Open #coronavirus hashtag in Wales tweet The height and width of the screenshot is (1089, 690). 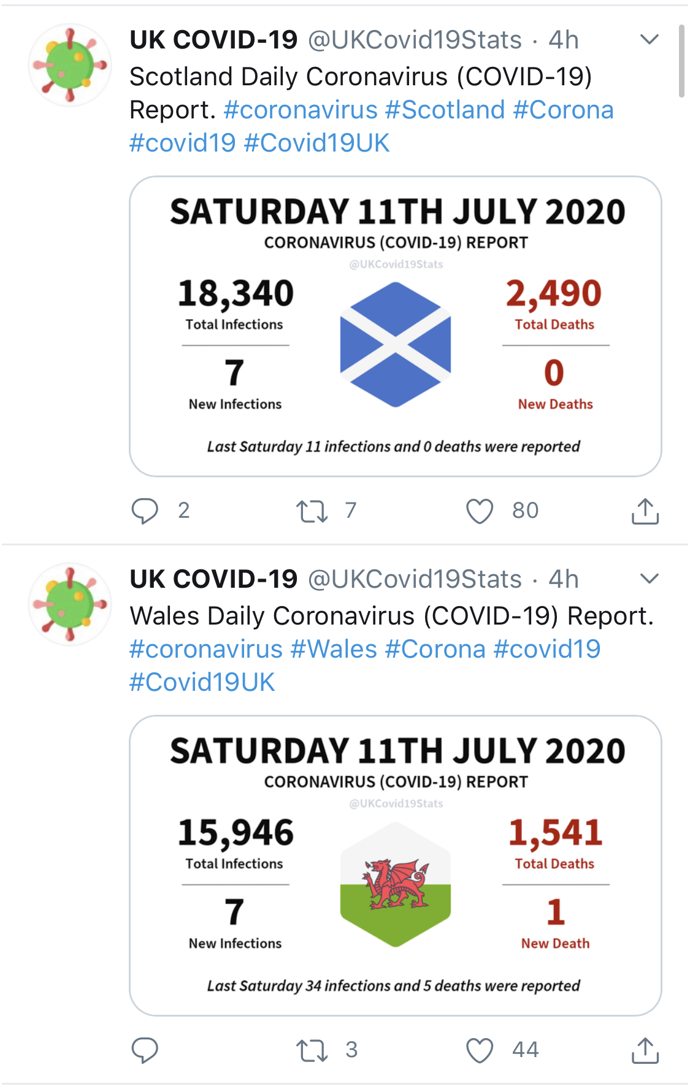(x=206, y=649)
